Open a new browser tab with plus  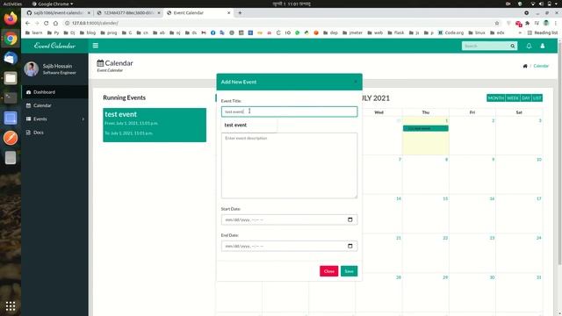coord(240,13)
